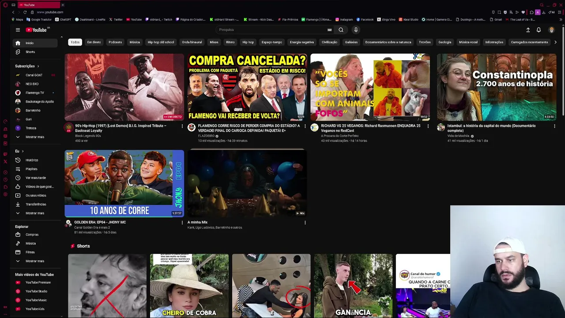This screenshot has height=318, width=565.
Task: Expand Mostrar mais under Explorar
Action: tap(35, 261)
